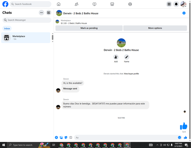Open the notifications bell
Viewport: 191px width, 148px height.
click(x=176, y=4)
